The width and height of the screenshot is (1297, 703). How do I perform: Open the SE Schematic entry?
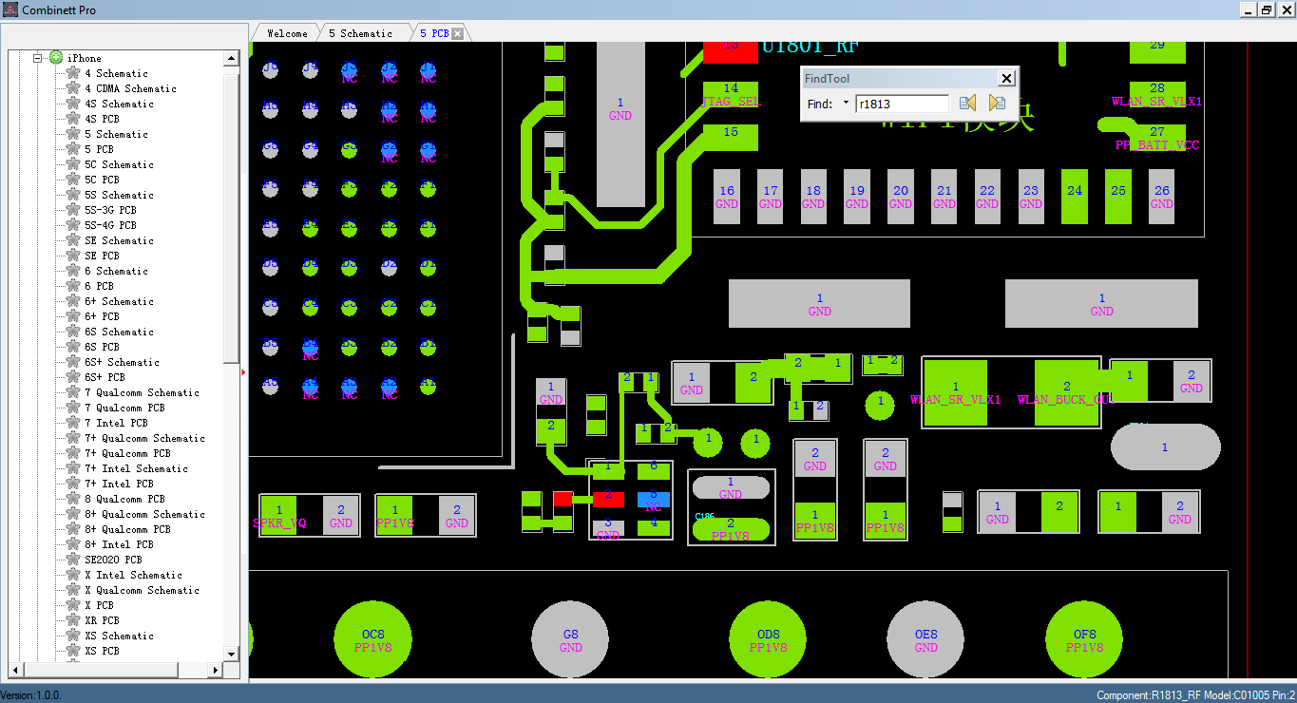coord(119,240)
